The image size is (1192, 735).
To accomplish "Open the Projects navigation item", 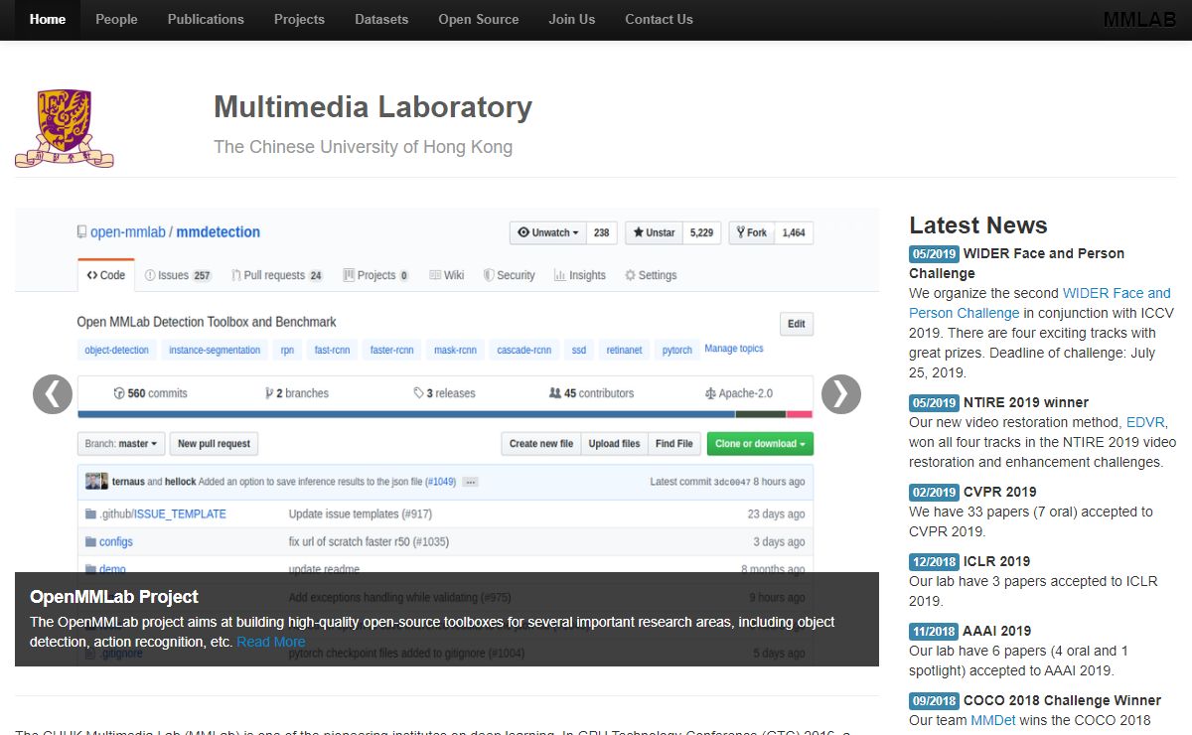I will [299, 19].
